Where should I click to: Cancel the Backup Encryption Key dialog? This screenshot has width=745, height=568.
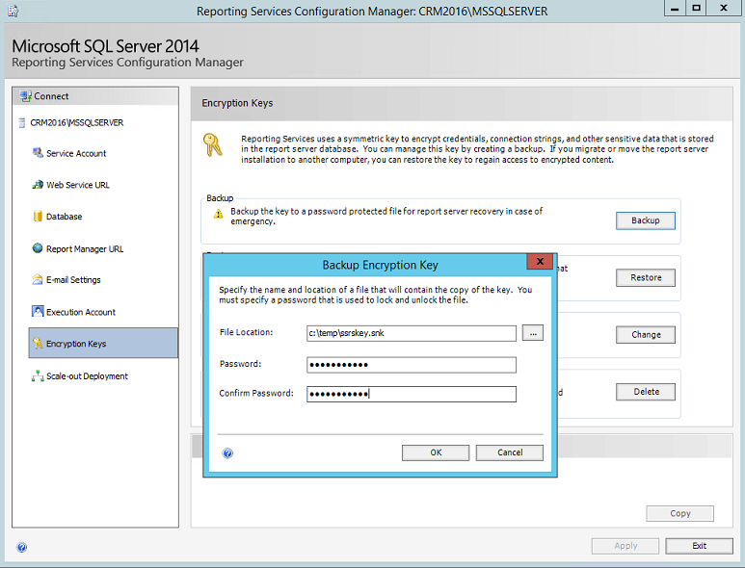tap(509, 452)
